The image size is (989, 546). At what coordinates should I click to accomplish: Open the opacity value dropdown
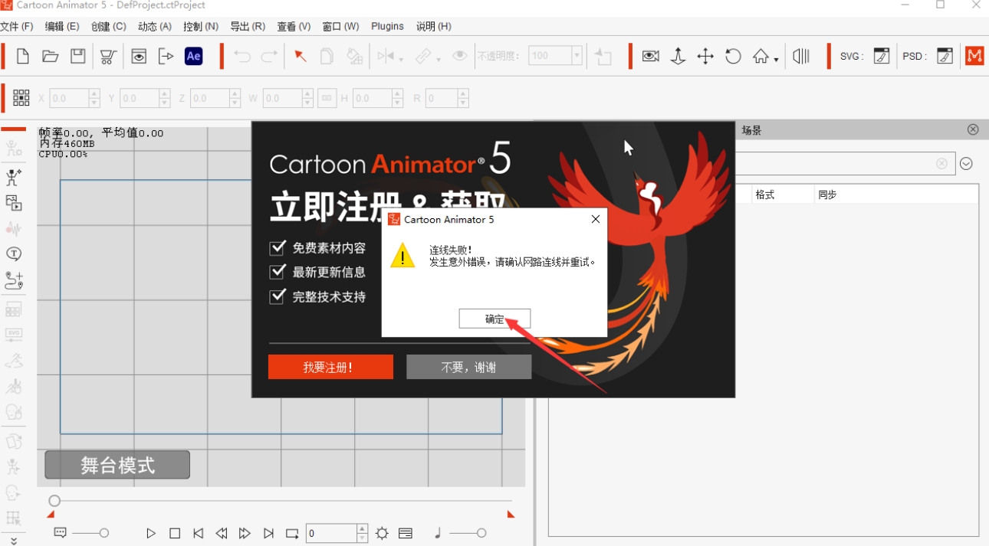pyautogui.click(x=577, y=56)
